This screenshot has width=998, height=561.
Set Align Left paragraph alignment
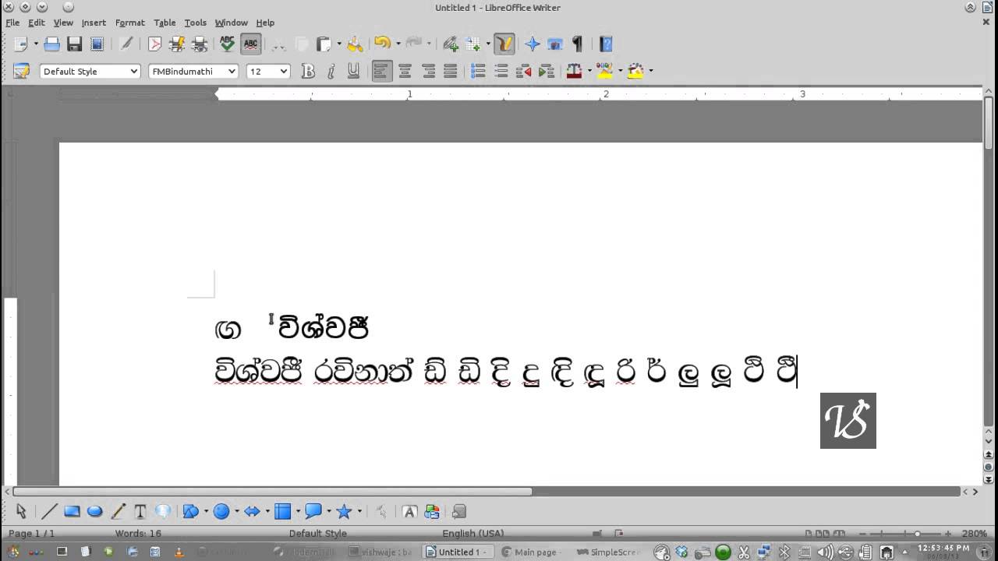click(381, 71)
